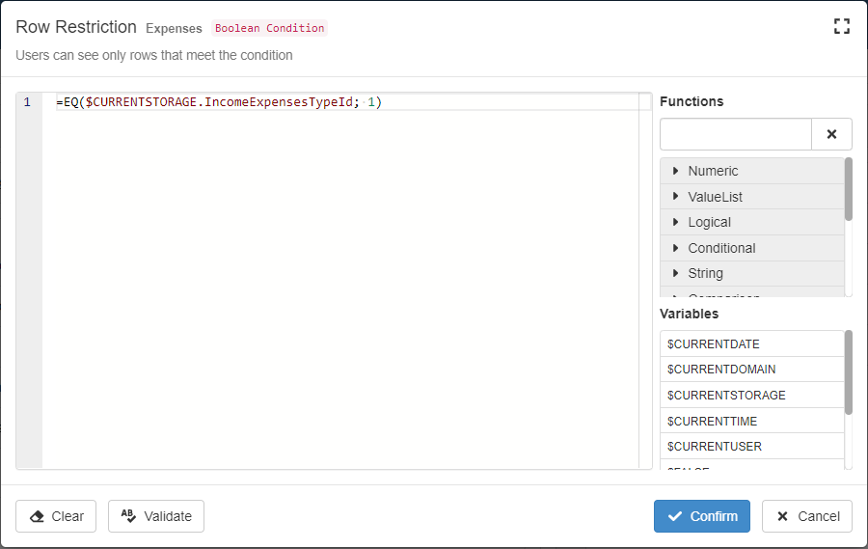
Task: Cancel the row restriction dialog
Action: point(806,516)
